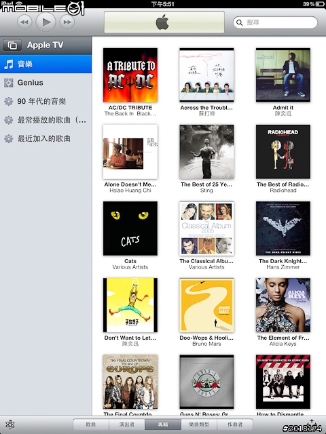Click artist name Radiohead
Viewport: 326px width, 434px height.
tap(283, 191)
